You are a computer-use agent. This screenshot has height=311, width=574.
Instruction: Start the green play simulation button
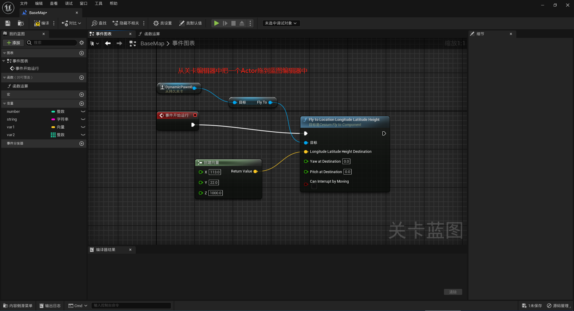tap(216, 23)
